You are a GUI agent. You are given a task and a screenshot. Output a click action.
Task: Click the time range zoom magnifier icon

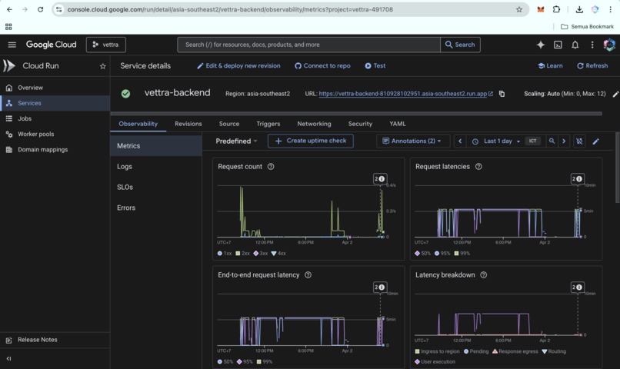552,141
